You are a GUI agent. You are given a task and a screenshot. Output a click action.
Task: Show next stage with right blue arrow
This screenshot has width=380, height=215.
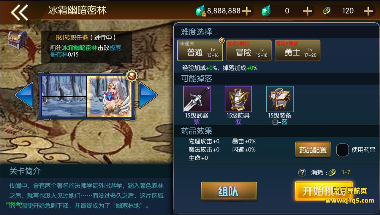coord(148,95)
